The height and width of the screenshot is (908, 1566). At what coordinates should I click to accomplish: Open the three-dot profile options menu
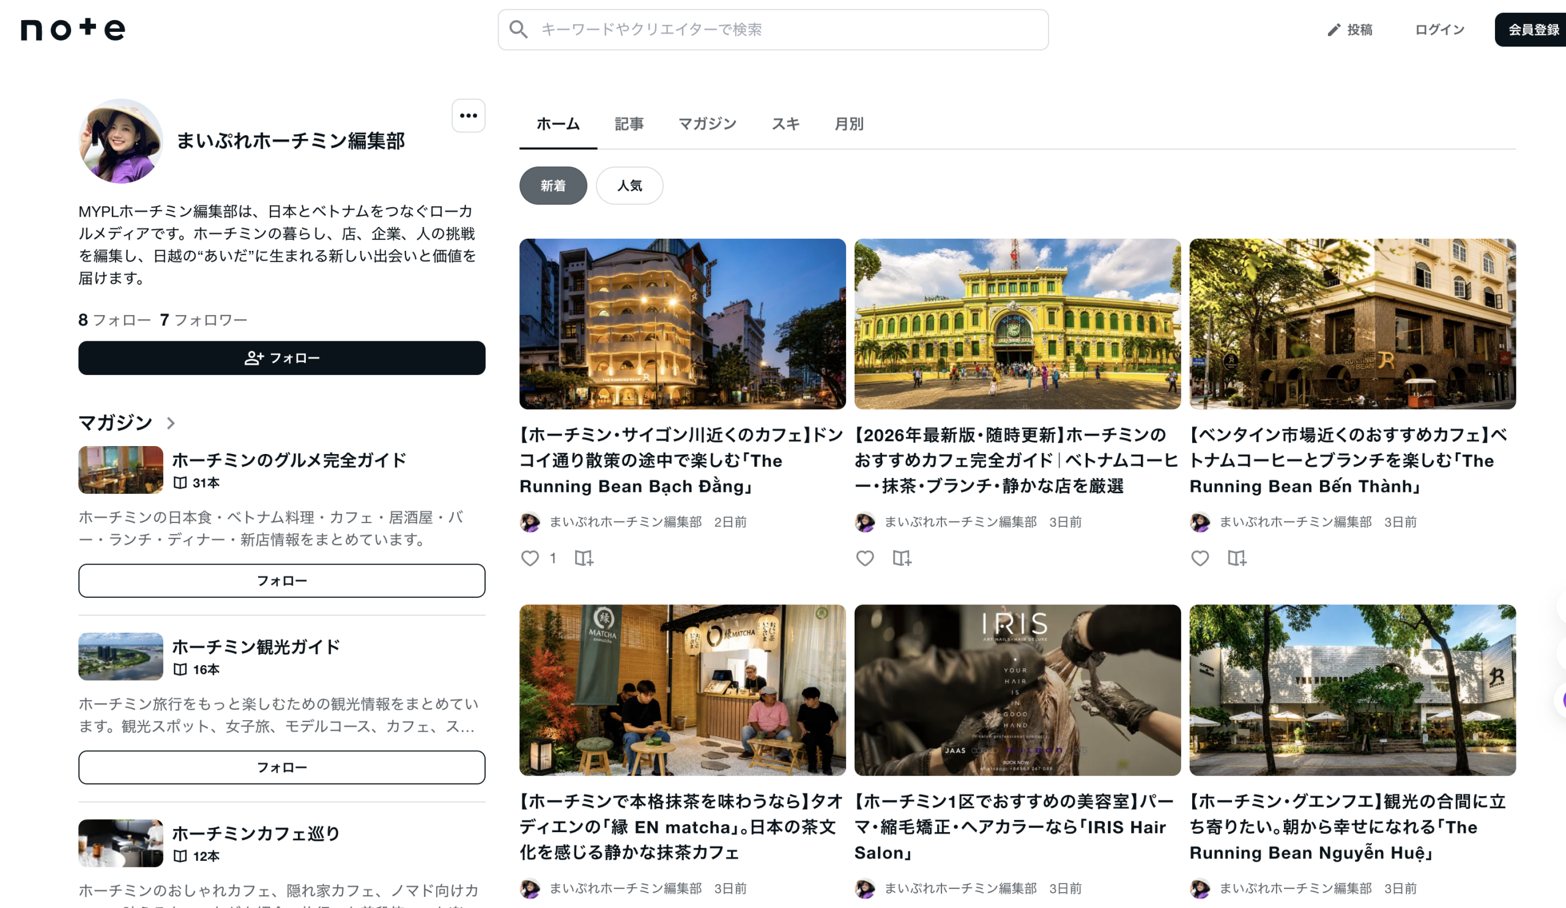click(469, 116)
